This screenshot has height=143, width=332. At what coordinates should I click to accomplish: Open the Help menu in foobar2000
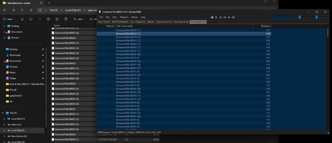pos(143,17)
